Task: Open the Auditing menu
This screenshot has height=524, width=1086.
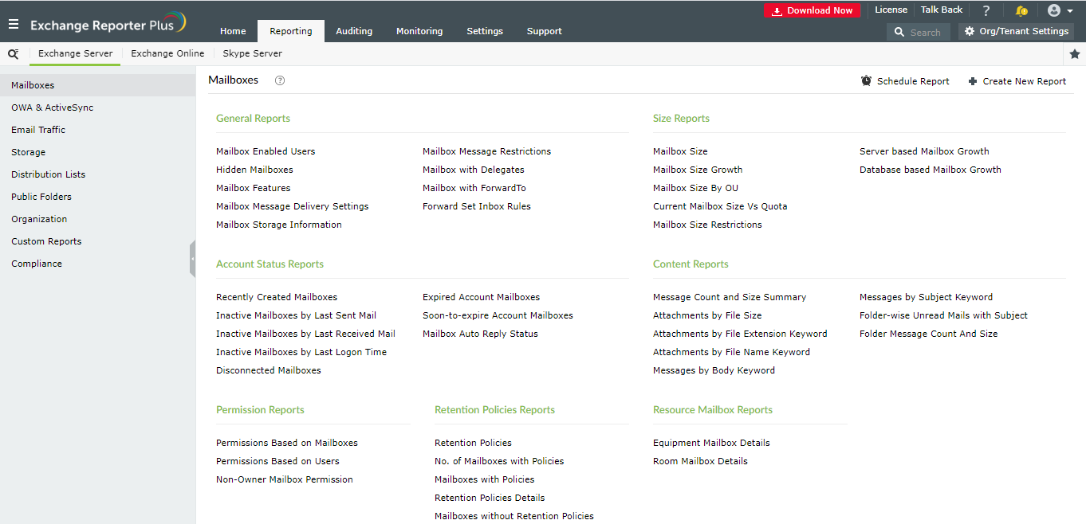Action: [354, 30]
